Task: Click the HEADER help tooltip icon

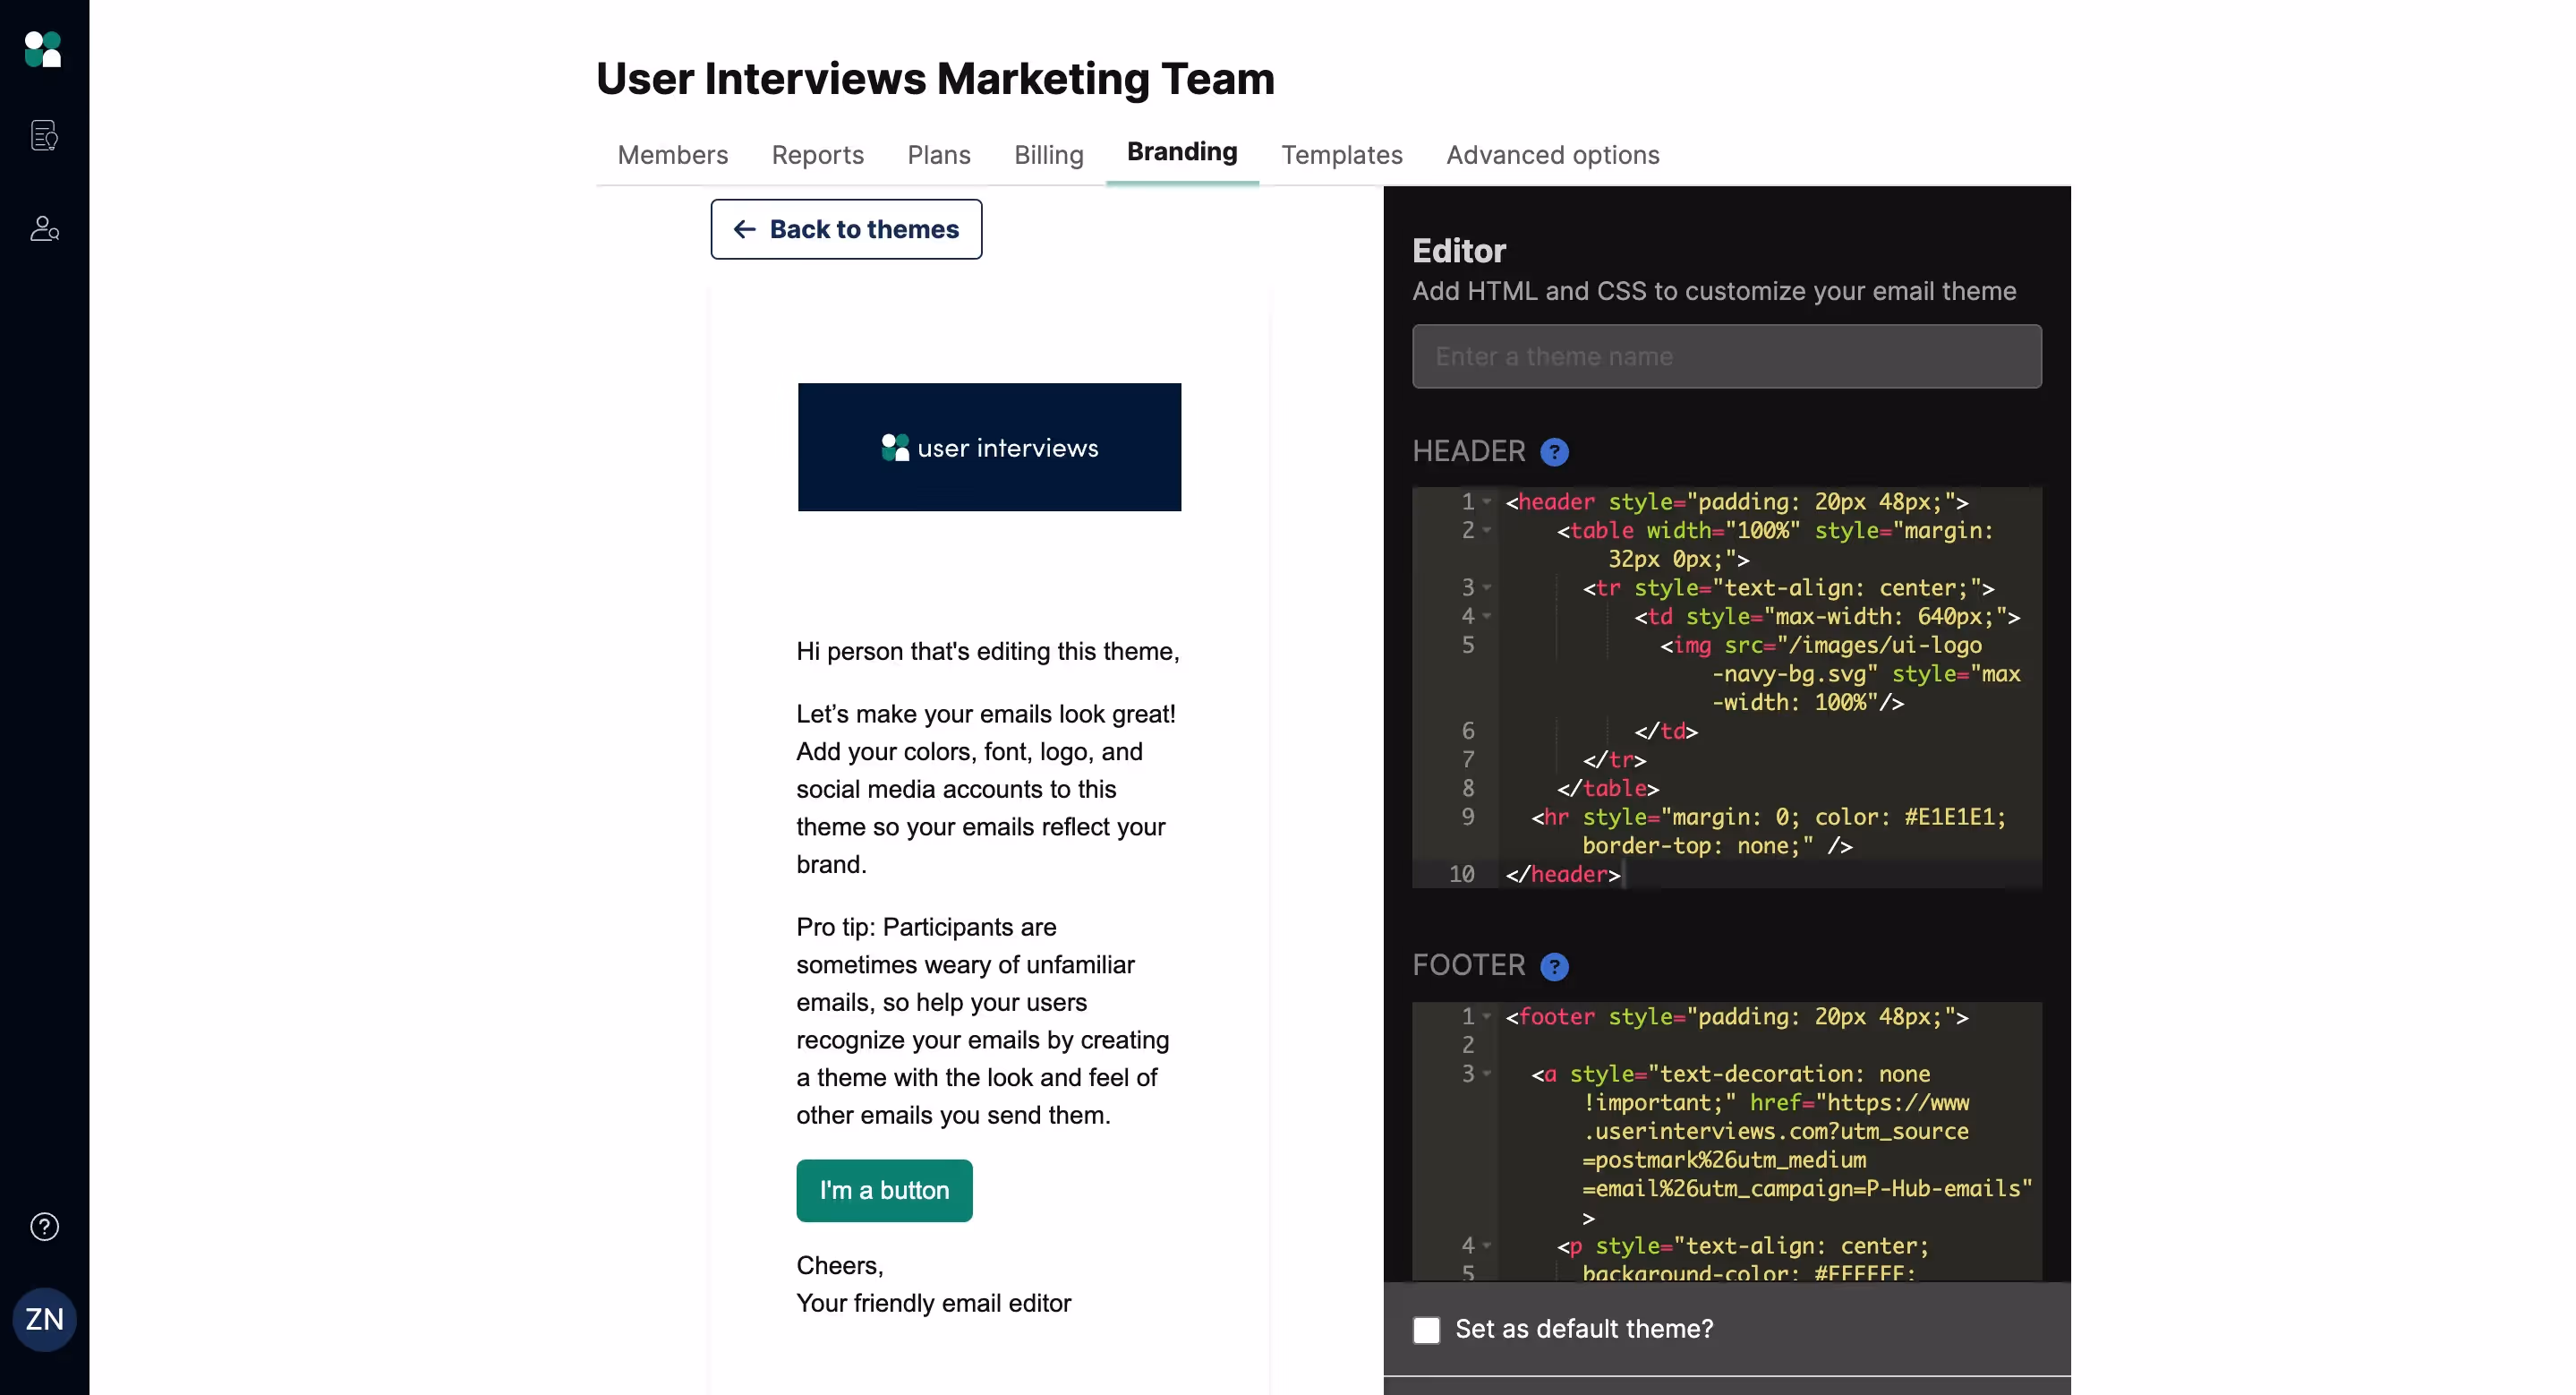Action: point(1554,452)
